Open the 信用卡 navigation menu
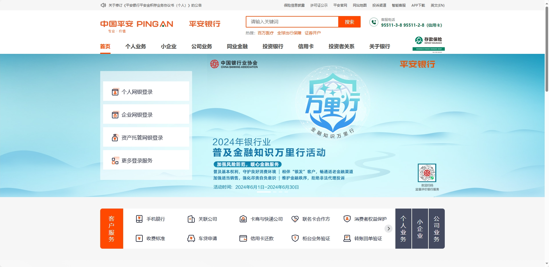The width and height of the screenshot is (549, 267). 306,46
